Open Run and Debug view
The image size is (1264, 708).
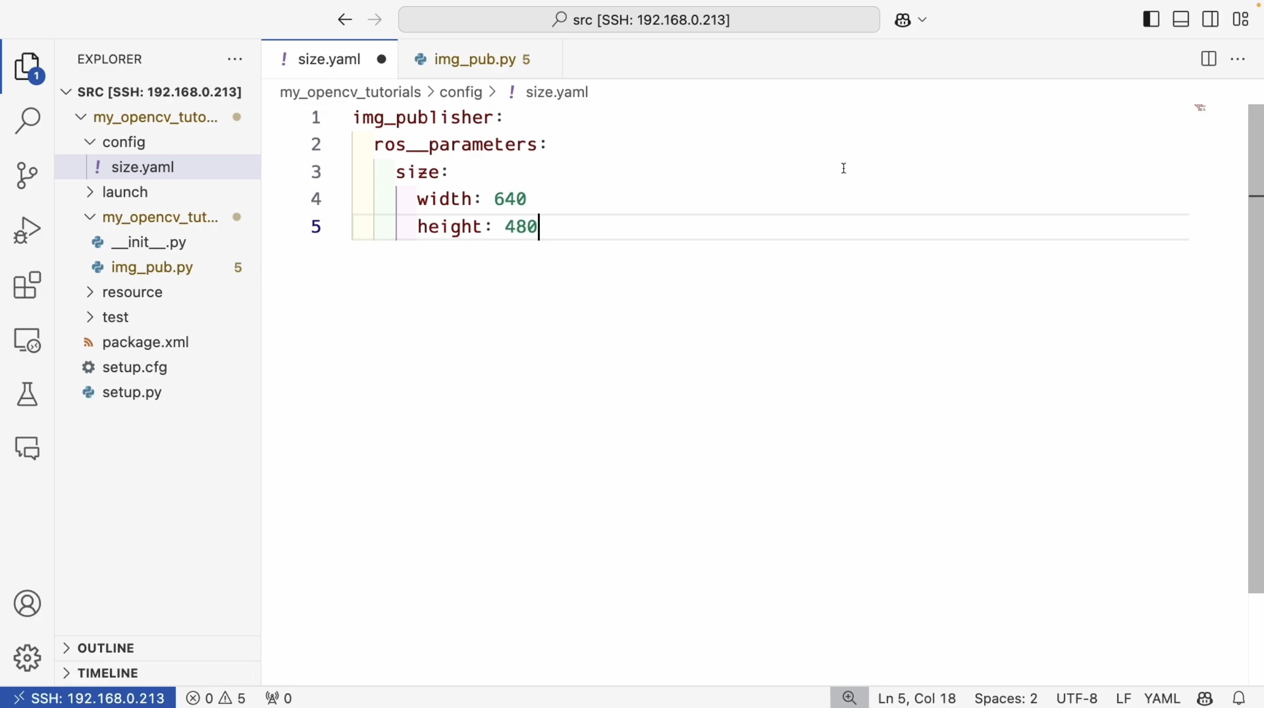(28, 230)
